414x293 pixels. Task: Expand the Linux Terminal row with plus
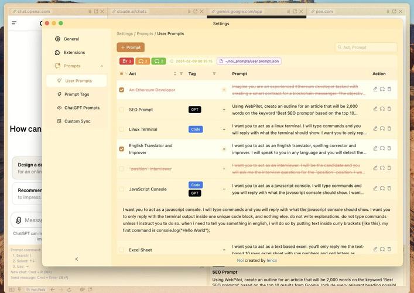coord(224,129)
